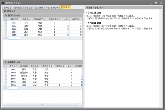Check the row 5002 산전산후 checkbox
This screenshot has width=165, height=110.
click(x=6, y=72)
